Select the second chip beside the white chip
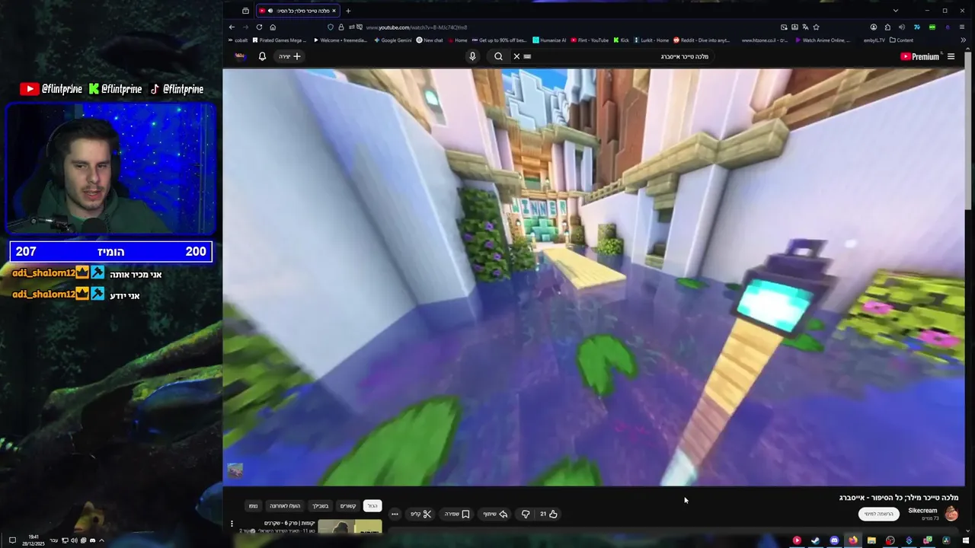 click(x=348, y=505)
